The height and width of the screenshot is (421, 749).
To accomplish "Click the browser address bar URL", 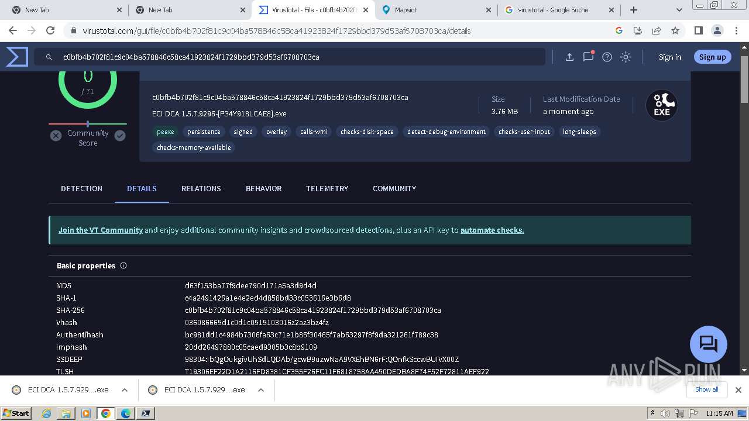I will pyautogui.click(x=277, y=30).
